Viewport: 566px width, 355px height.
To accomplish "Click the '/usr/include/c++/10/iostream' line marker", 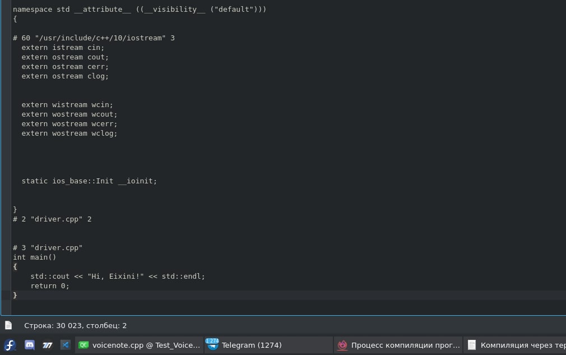I will tap(94, 38).
